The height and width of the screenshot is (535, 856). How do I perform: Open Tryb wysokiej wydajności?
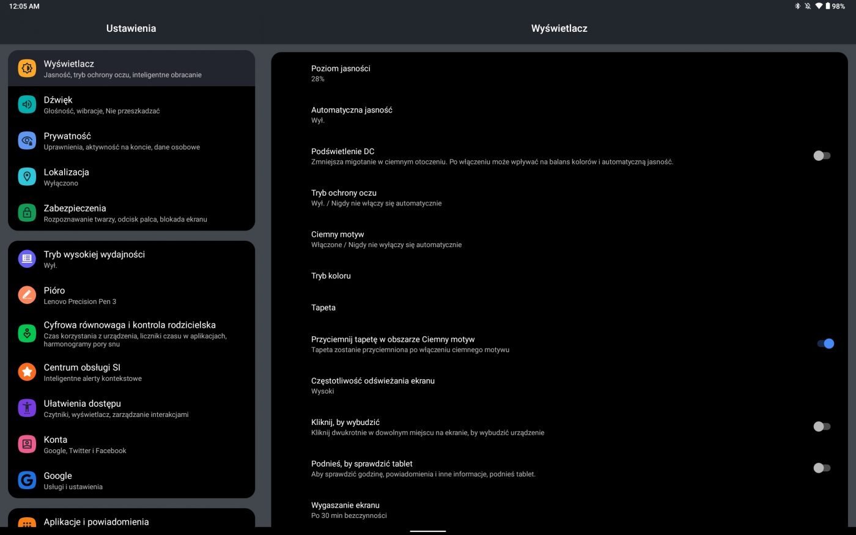click(x=131, y=259)
